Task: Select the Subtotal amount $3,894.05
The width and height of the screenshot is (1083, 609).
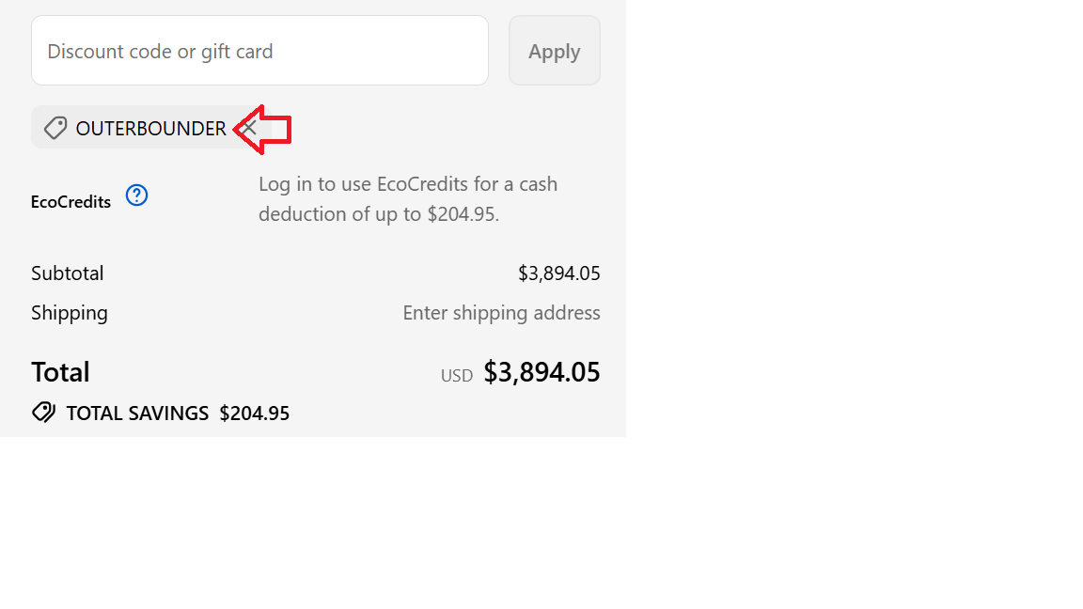Action: point(559,273)
